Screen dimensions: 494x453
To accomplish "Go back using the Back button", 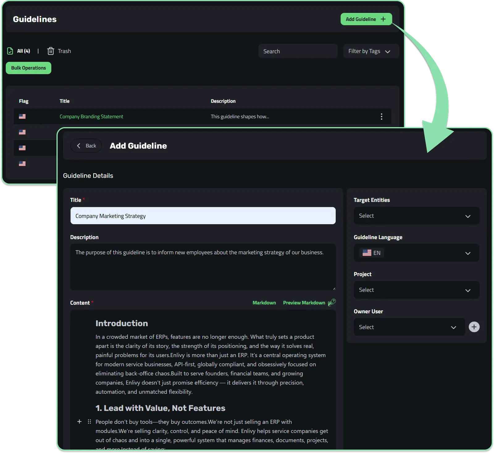I will click(x=86, y=146).
